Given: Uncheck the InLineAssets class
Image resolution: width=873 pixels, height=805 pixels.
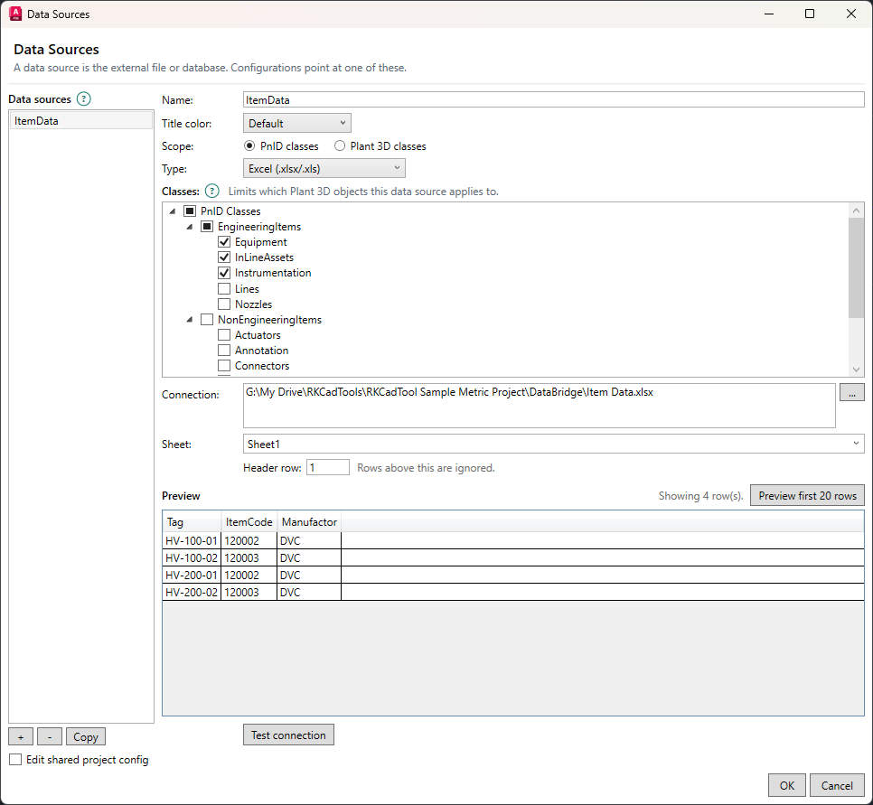Looking at the screenshot, I should [x=224, y=257].
